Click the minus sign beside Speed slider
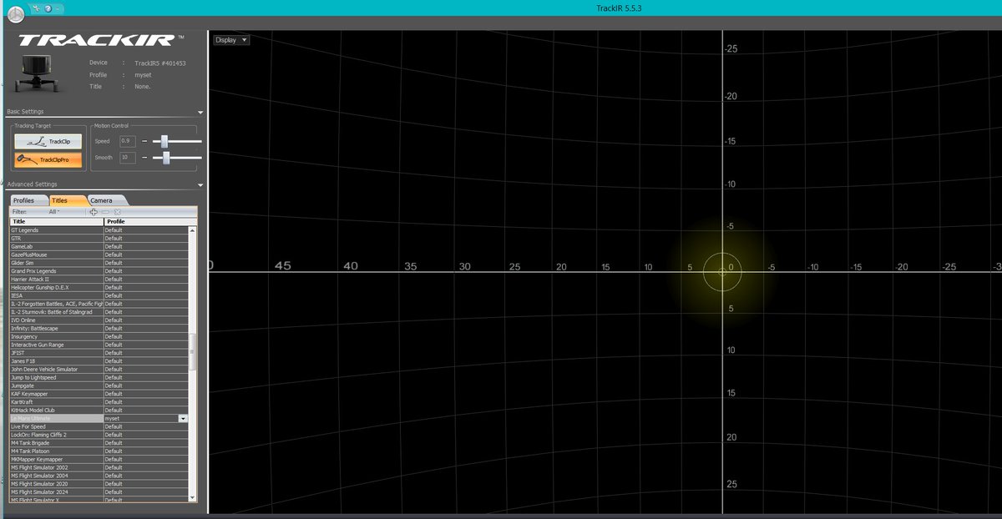The height and width of the screenshot is (519, 1002). pos(144,141)
